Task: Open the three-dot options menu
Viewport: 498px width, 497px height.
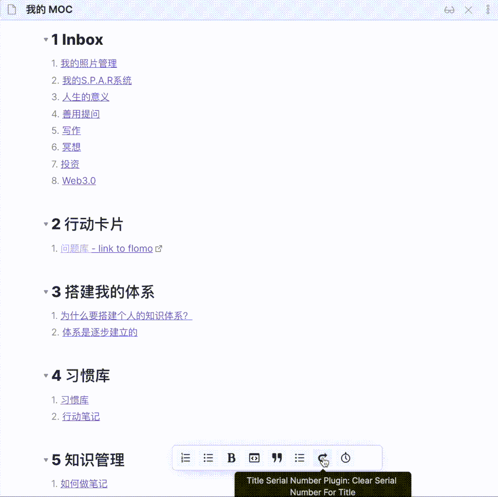Action: pos(488,9)
